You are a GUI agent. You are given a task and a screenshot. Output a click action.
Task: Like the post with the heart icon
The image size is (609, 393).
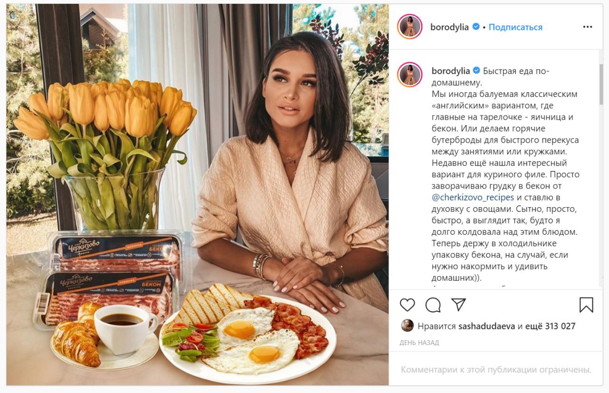point(407,305)
